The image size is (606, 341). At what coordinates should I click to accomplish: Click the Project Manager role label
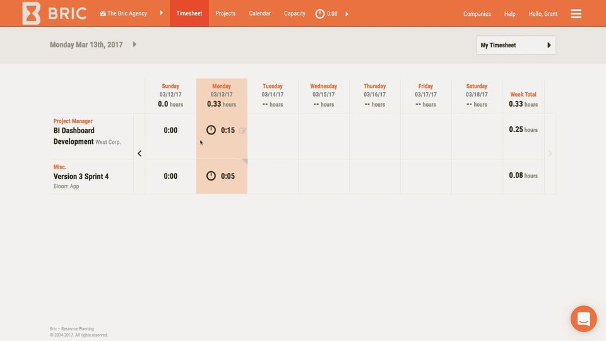point(73,121)
